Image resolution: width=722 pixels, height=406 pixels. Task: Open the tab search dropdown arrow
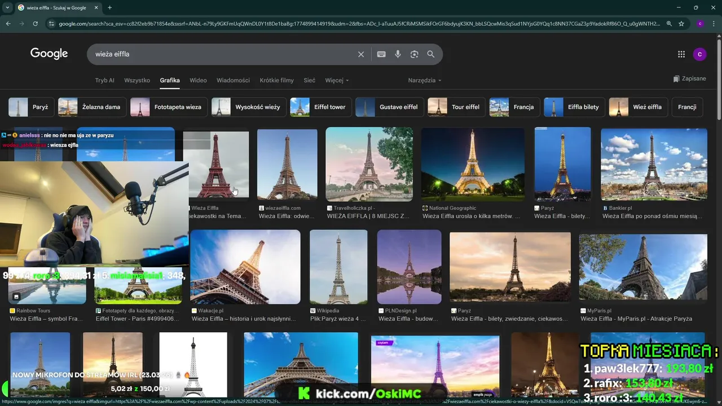tap(7, 8)
